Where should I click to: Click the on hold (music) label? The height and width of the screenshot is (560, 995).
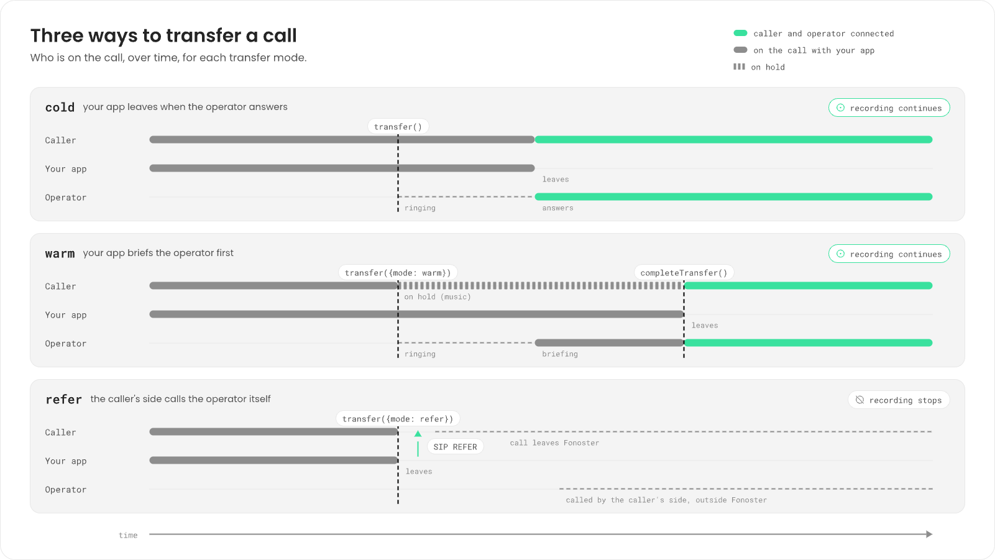point(438,297)
